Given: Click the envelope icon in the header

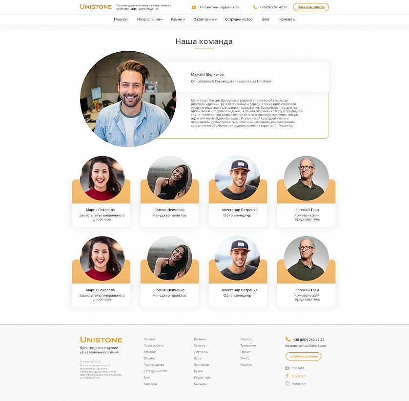Looking at the screenshot, I should point(194,7).
